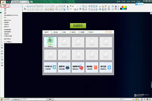Image resolution: width=152 pixels, height=101 pixels.
Task: Click the 批量转PDF feature card
Action: [78, 67]
